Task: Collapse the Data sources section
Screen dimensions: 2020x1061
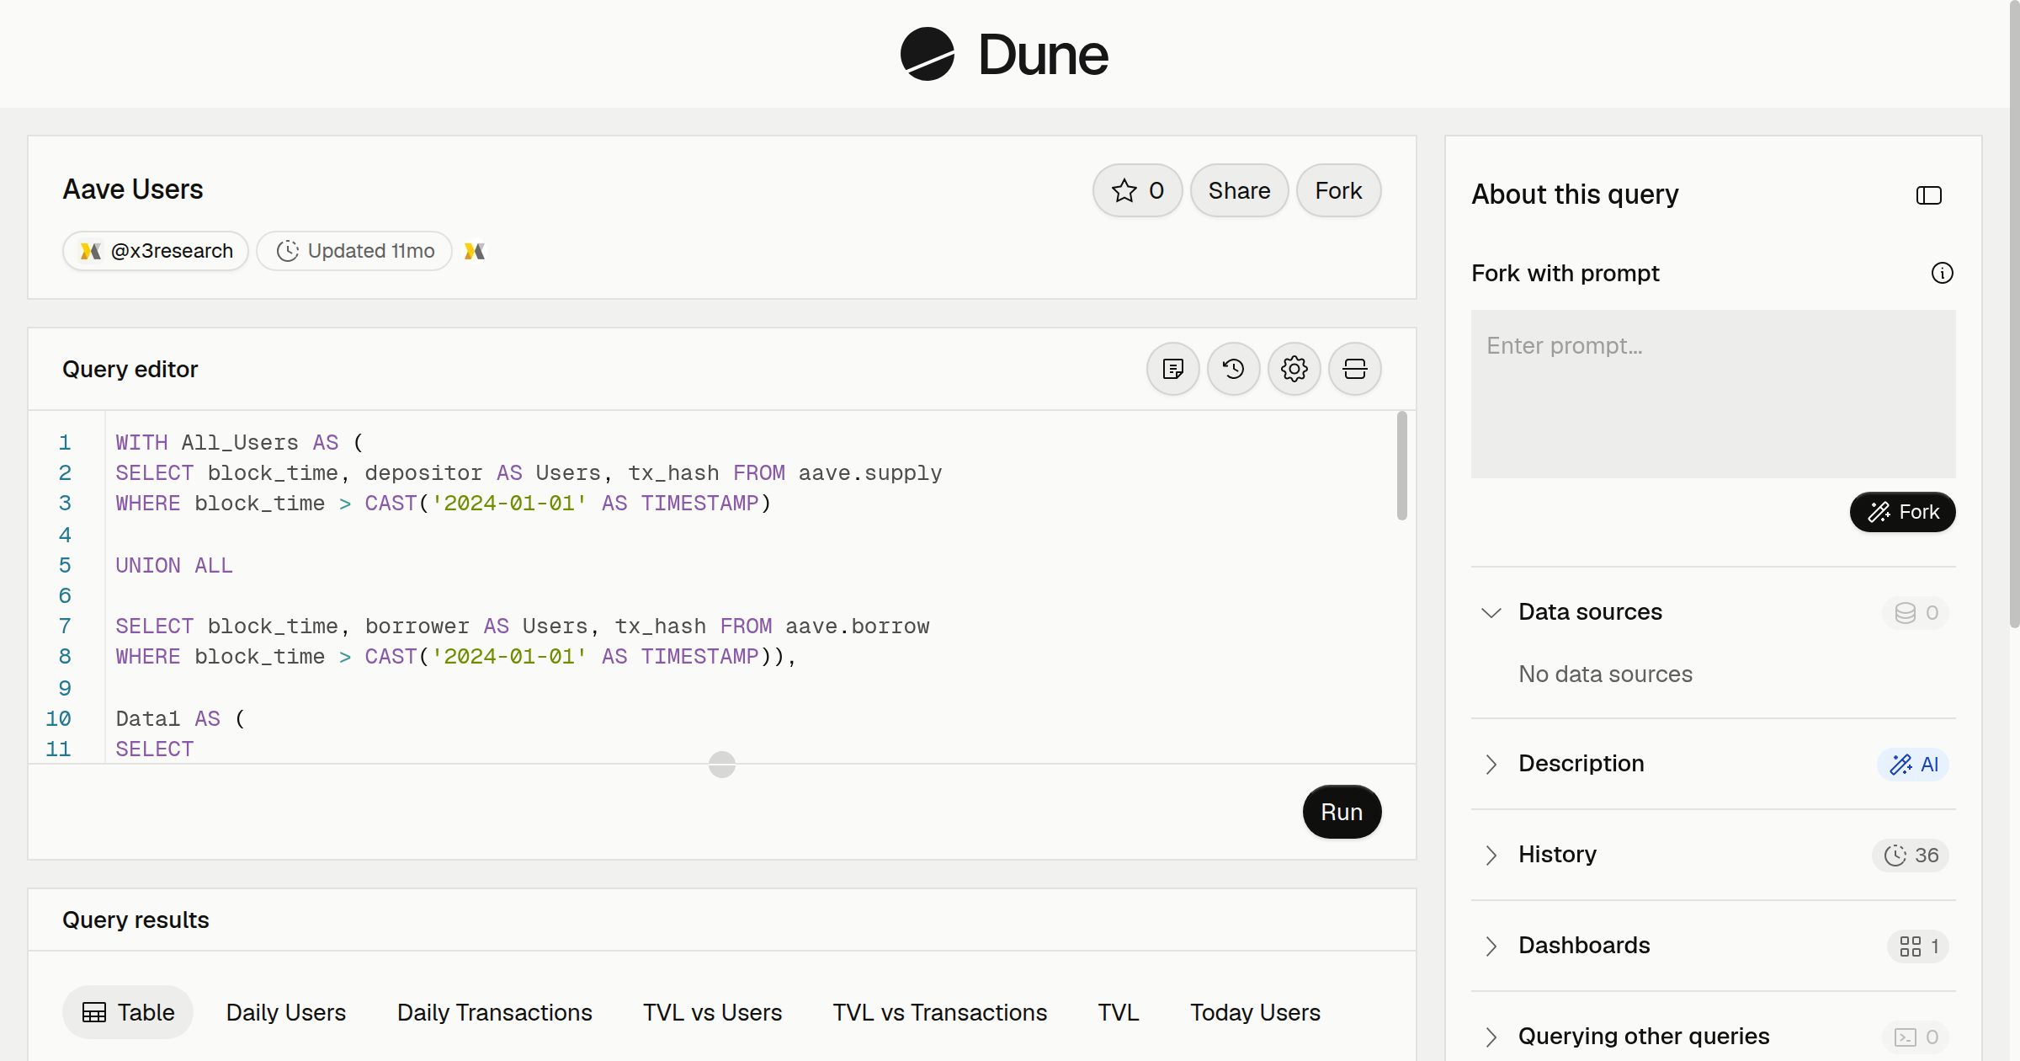Action: pyautogui.click(x=1491, y=612)
